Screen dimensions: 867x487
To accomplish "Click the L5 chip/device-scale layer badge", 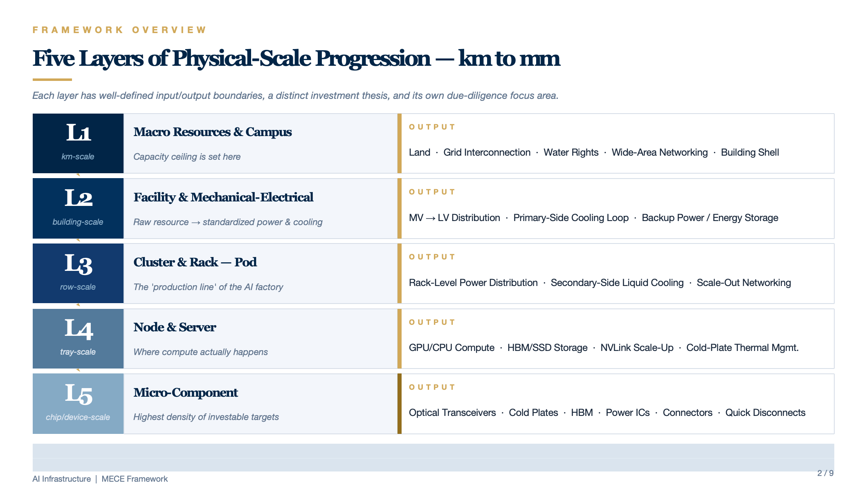I will coord(78,404).
